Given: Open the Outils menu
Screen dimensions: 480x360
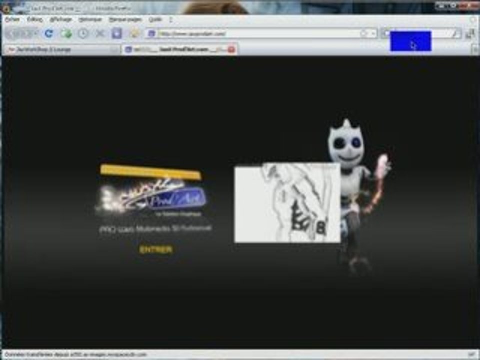Looking at the screenshot, I should (155, 20).
